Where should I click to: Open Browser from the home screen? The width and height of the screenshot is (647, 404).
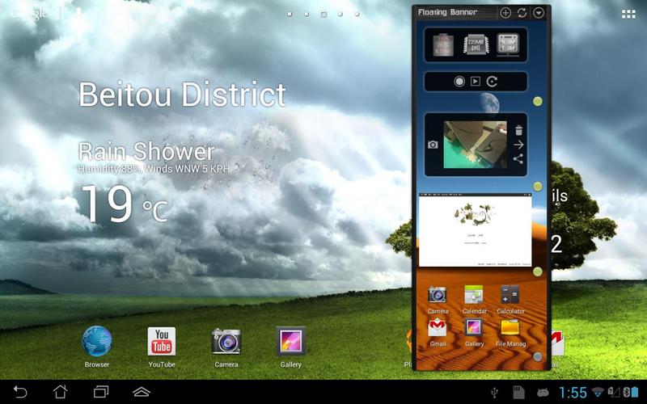coord(97,346)
